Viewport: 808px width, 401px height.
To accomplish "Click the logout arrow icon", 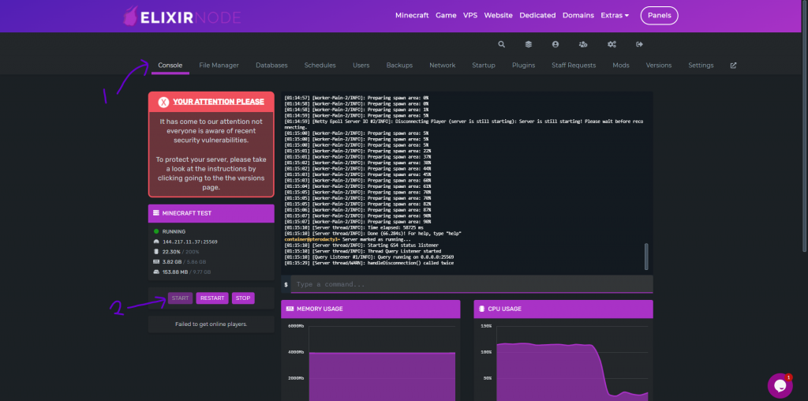I will (x=639, y=44).
